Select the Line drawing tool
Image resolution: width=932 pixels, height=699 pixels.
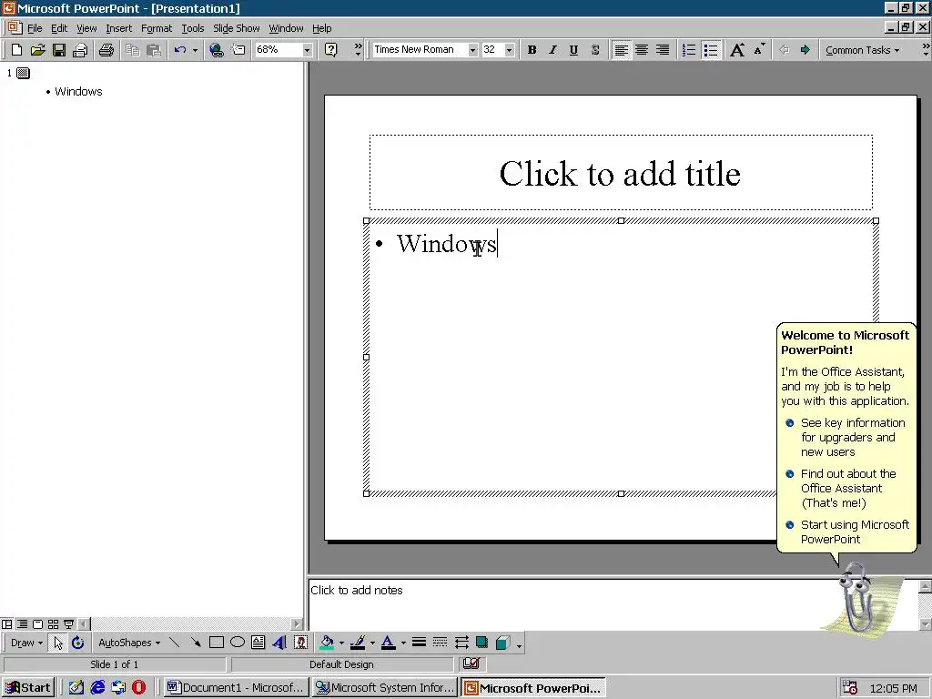click(x=174, y=643)
